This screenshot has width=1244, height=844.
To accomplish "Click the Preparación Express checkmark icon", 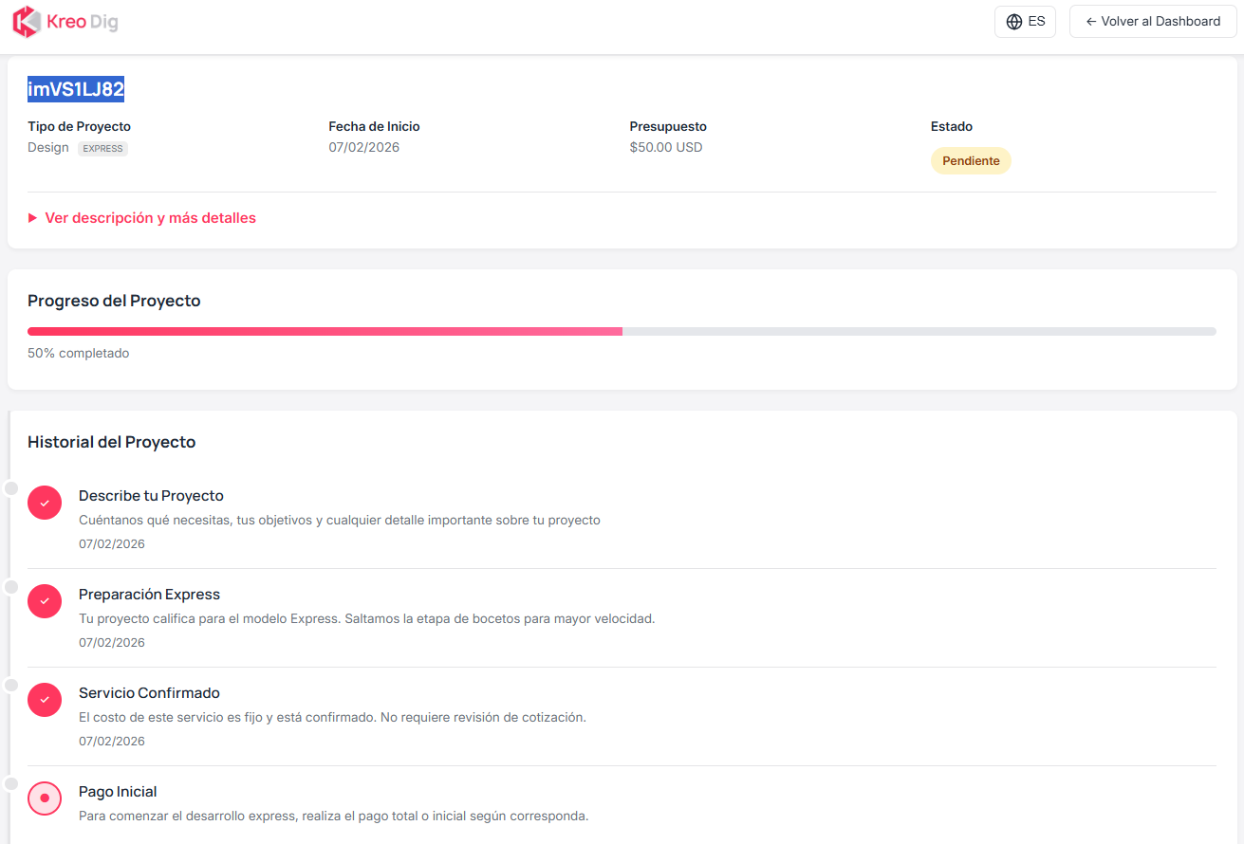I will click(45, 601).
